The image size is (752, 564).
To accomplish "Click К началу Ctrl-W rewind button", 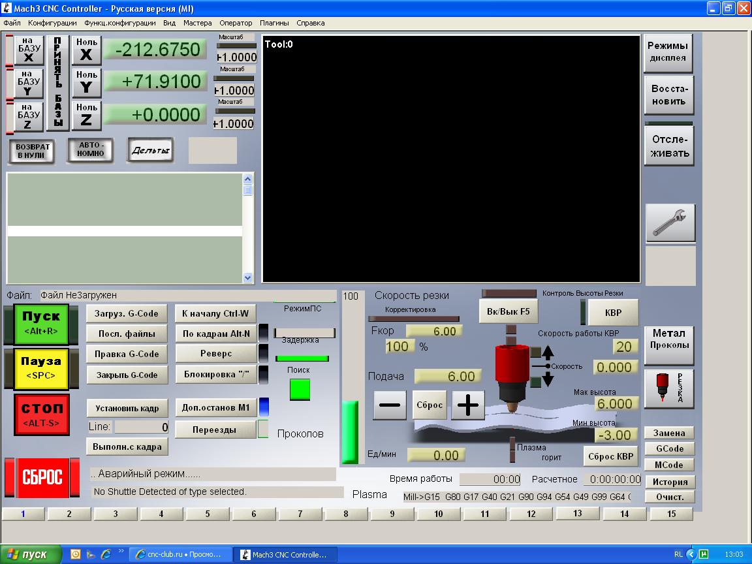I will click(216, 313).
